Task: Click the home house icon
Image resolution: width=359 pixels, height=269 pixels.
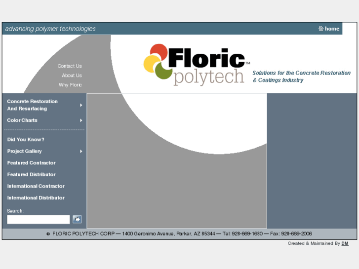Action: [321, 29]
